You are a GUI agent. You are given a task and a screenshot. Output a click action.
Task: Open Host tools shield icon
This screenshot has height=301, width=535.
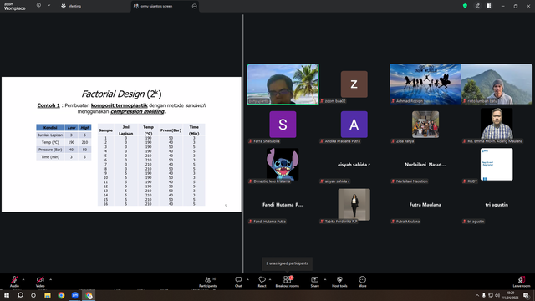[339, 279]
